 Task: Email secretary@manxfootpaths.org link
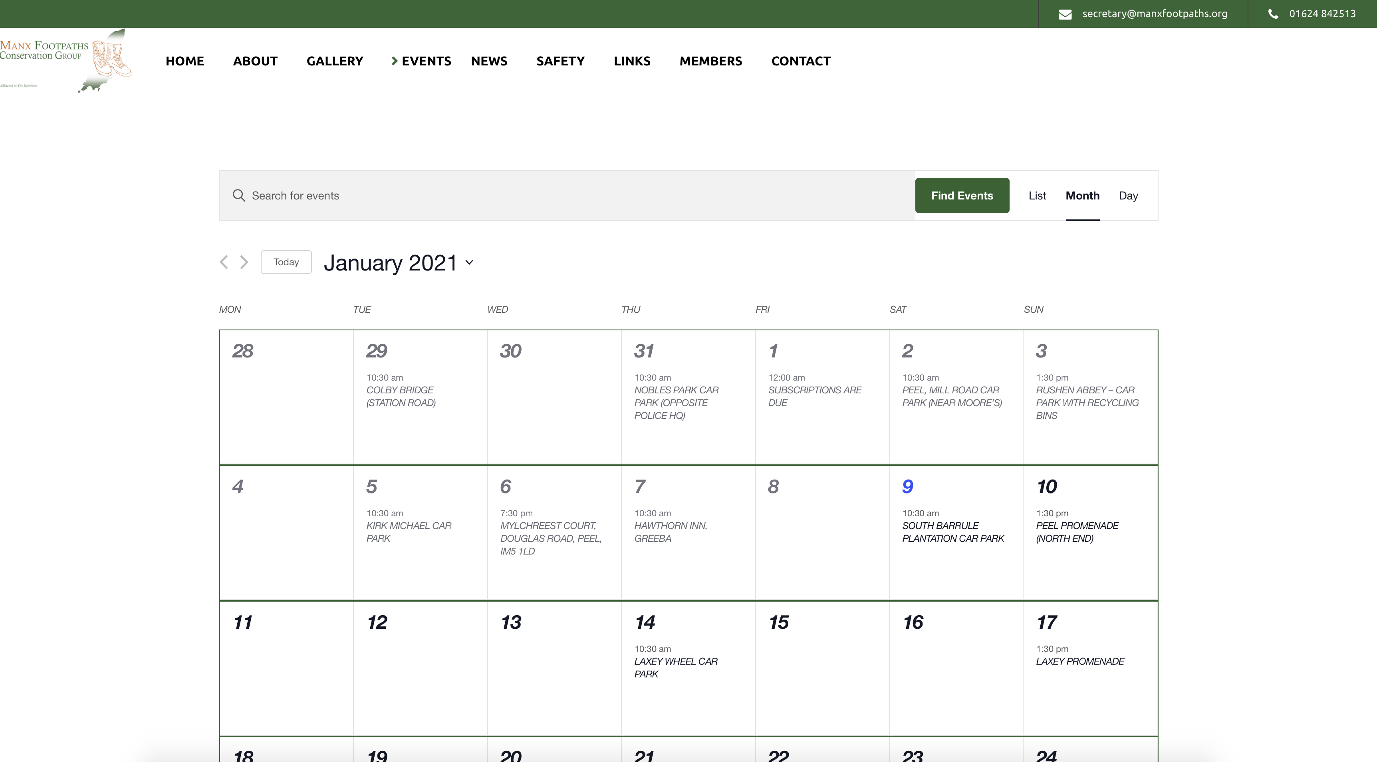point(1155,14)
